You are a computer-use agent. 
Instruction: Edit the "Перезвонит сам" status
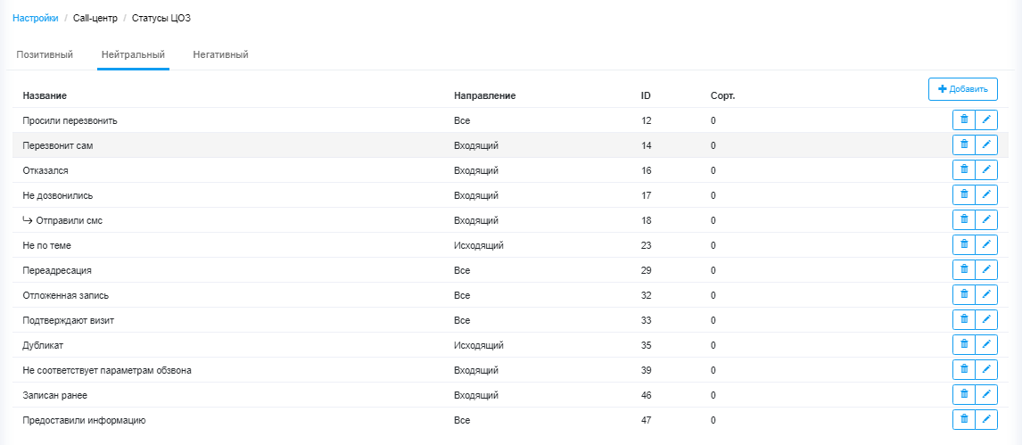[986, 145]
